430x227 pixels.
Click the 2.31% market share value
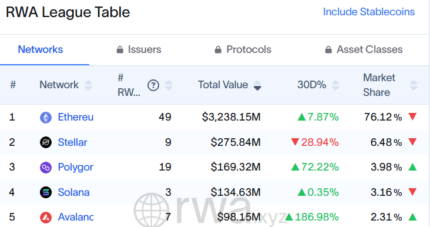tap(386, 217)
